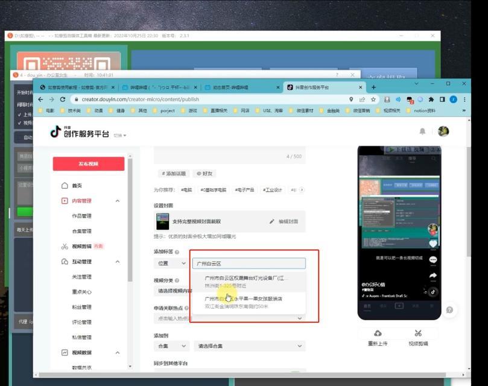Add the recommended tag #电子产品
Viewport: 488px width, 386px height.
pyautogui.click(x=245, y=189)
